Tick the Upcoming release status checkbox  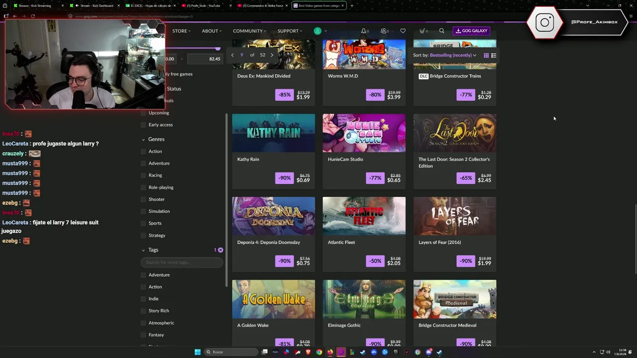coord(143,113)
